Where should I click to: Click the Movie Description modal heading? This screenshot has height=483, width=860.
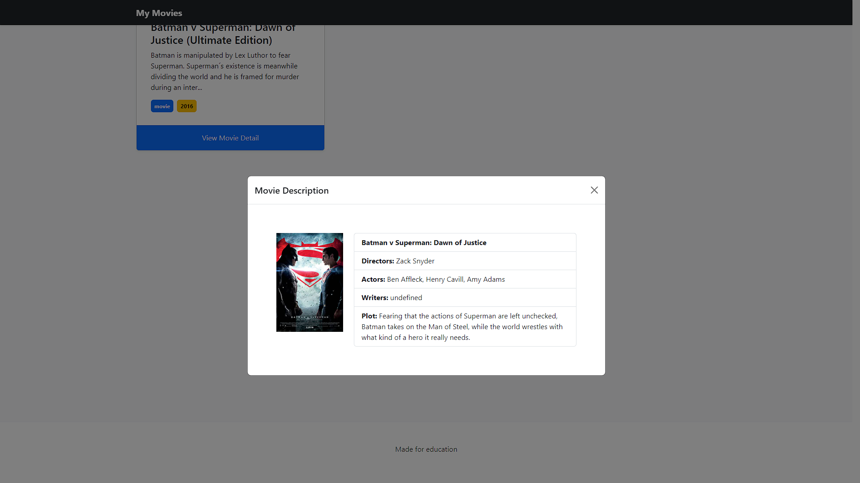click(x=292, y=191)
